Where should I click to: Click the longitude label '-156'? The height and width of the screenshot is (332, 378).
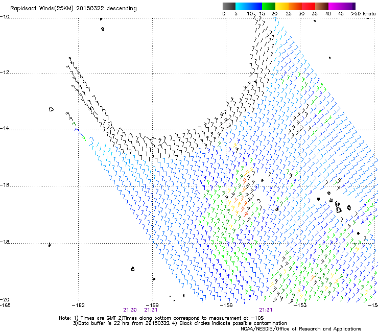point(226,305)
